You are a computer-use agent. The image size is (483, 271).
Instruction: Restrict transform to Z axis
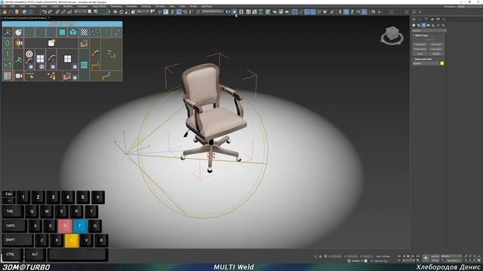[x=352, y=12]
